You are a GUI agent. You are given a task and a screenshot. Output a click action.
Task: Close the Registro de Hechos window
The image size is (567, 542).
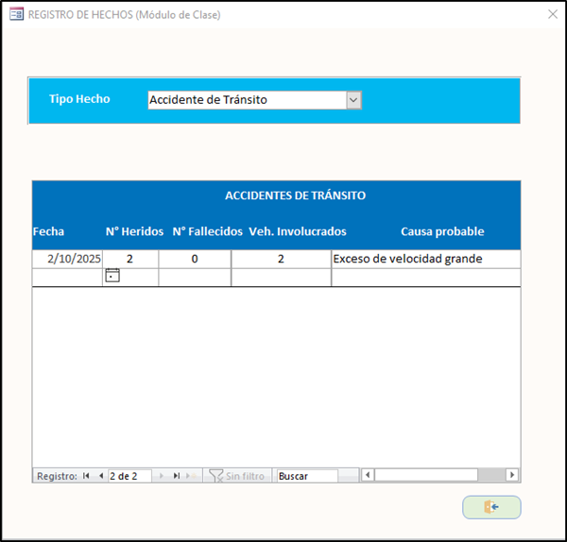click(552, 14)
